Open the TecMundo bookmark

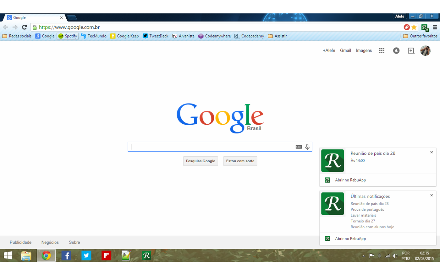point(94,36)
